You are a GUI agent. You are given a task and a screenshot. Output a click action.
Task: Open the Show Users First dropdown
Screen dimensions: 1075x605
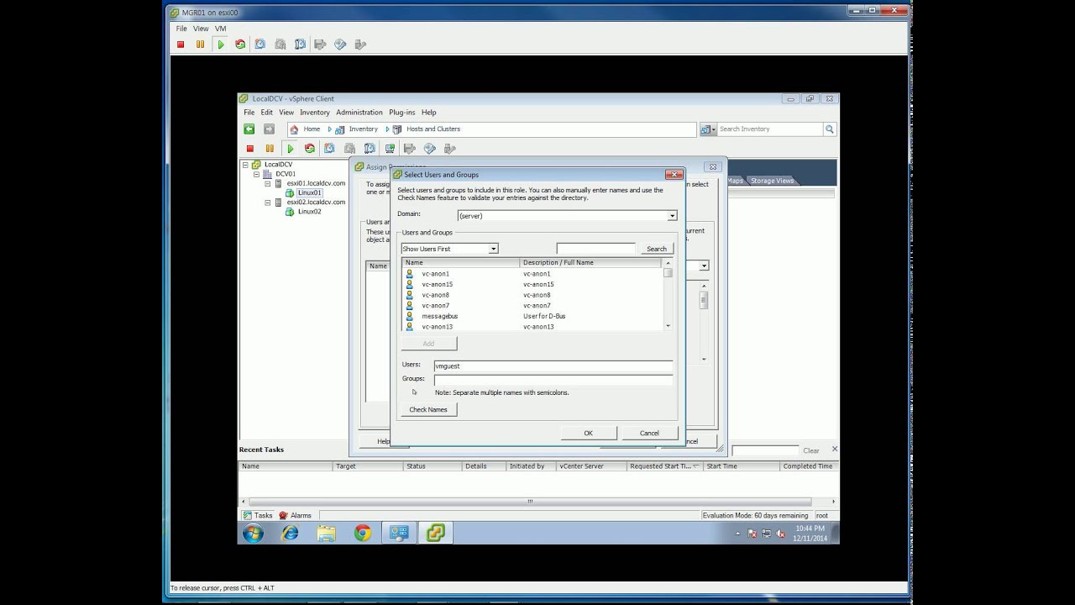click(494, 249)
